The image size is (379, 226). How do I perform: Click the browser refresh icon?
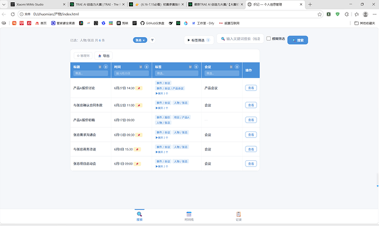13,14
